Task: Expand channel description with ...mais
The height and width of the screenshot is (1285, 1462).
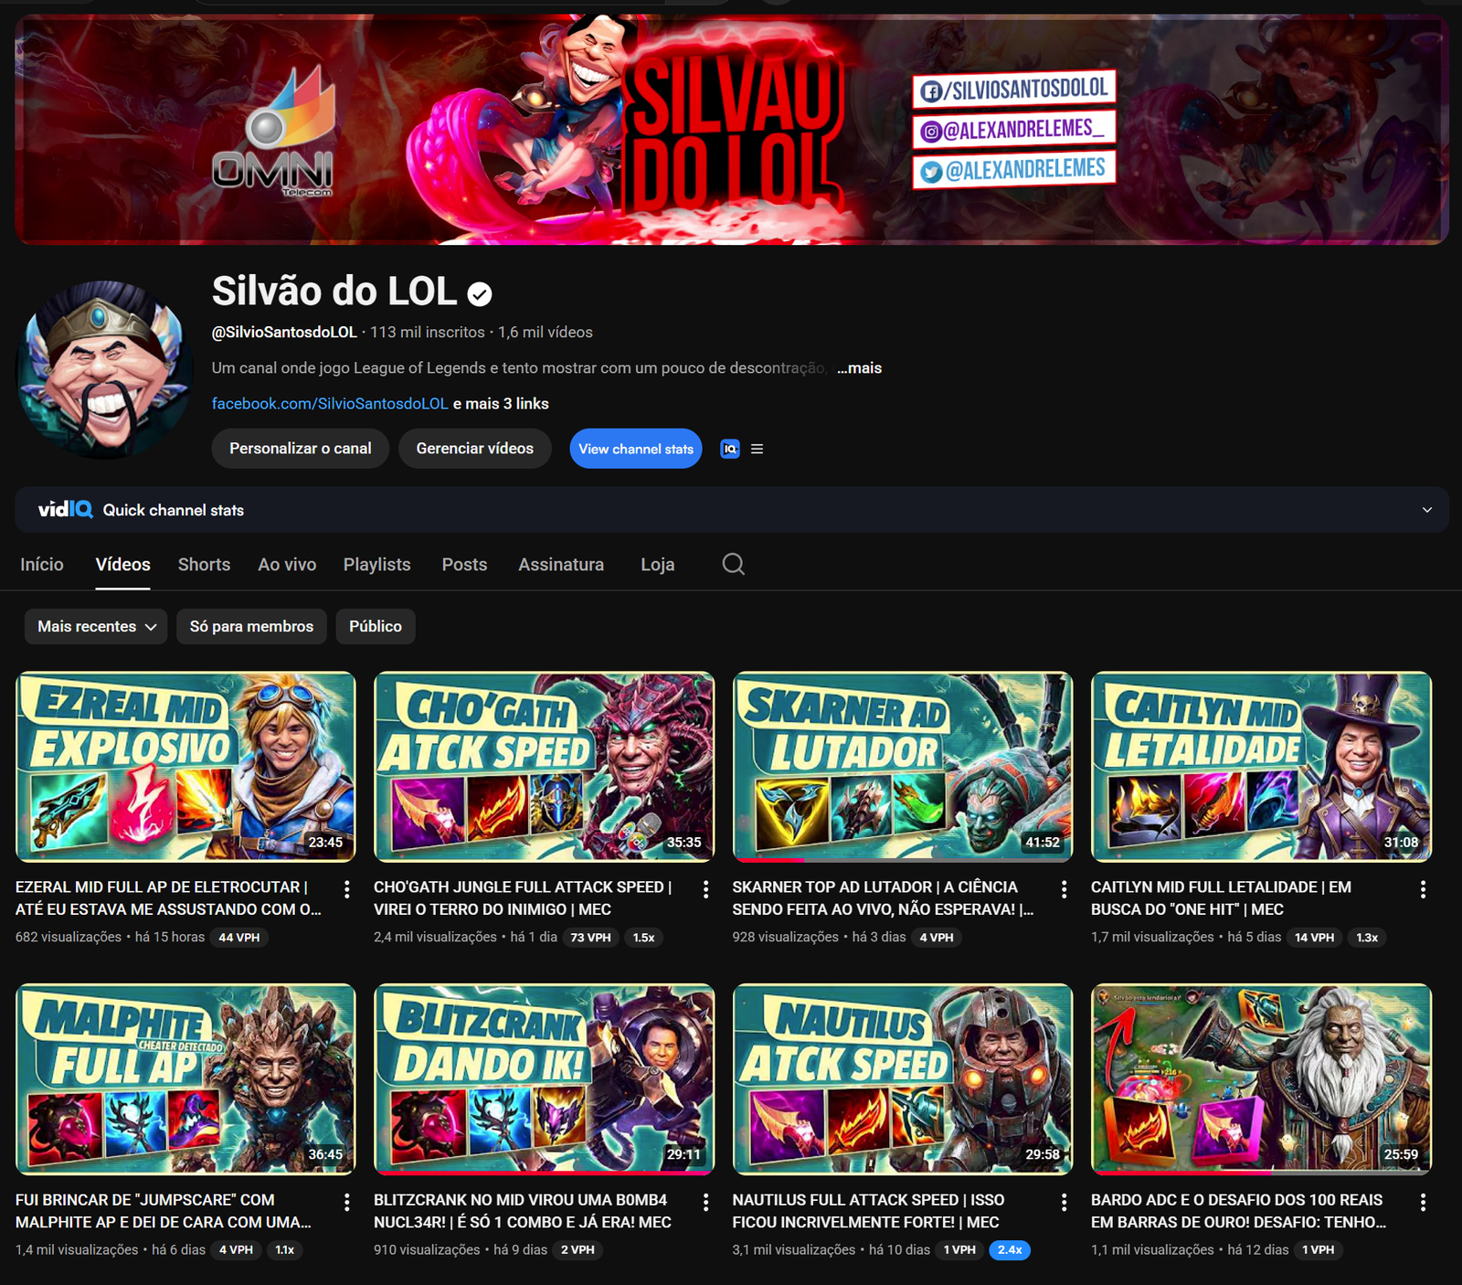Action: [859, 368]
